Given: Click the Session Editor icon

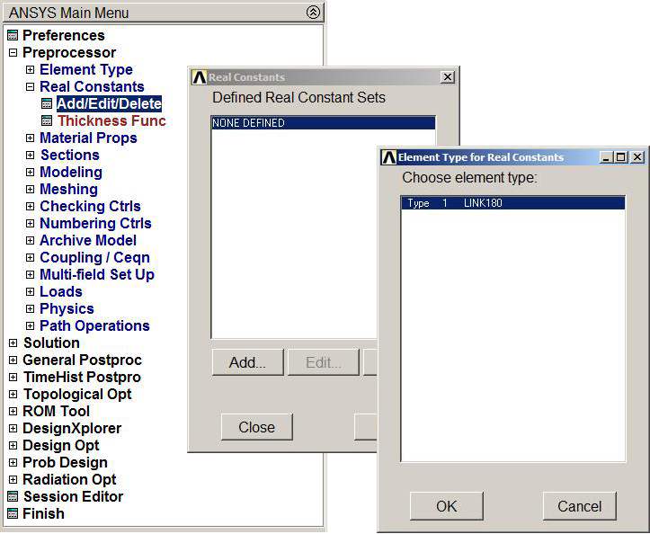Looking at the screenshot, I should tap(13, 497).
